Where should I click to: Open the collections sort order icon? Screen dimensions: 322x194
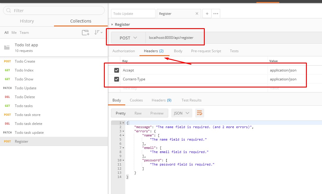(x=98, y=33)
